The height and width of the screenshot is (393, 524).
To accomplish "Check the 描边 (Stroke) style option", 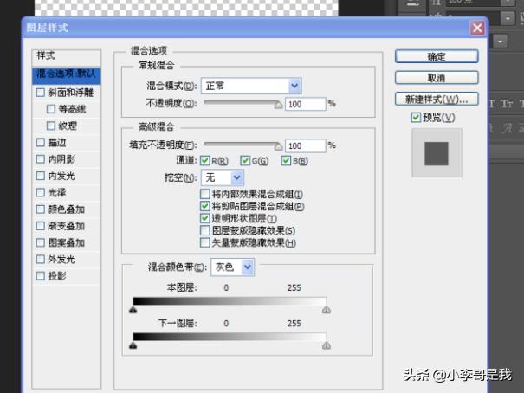I will [40, 142].
